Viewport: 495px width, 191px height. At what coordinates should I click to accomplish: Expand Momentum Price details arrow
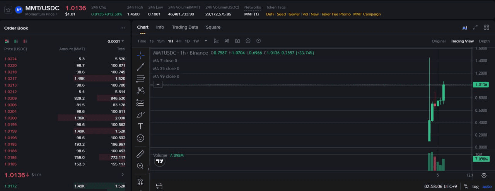point(56,14)
